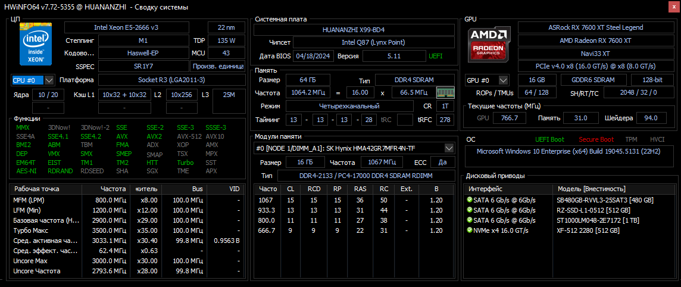Click the 'DDR4-2133 / PC4-17000' module type field
681x287 pixels.
tap(366, 176)
